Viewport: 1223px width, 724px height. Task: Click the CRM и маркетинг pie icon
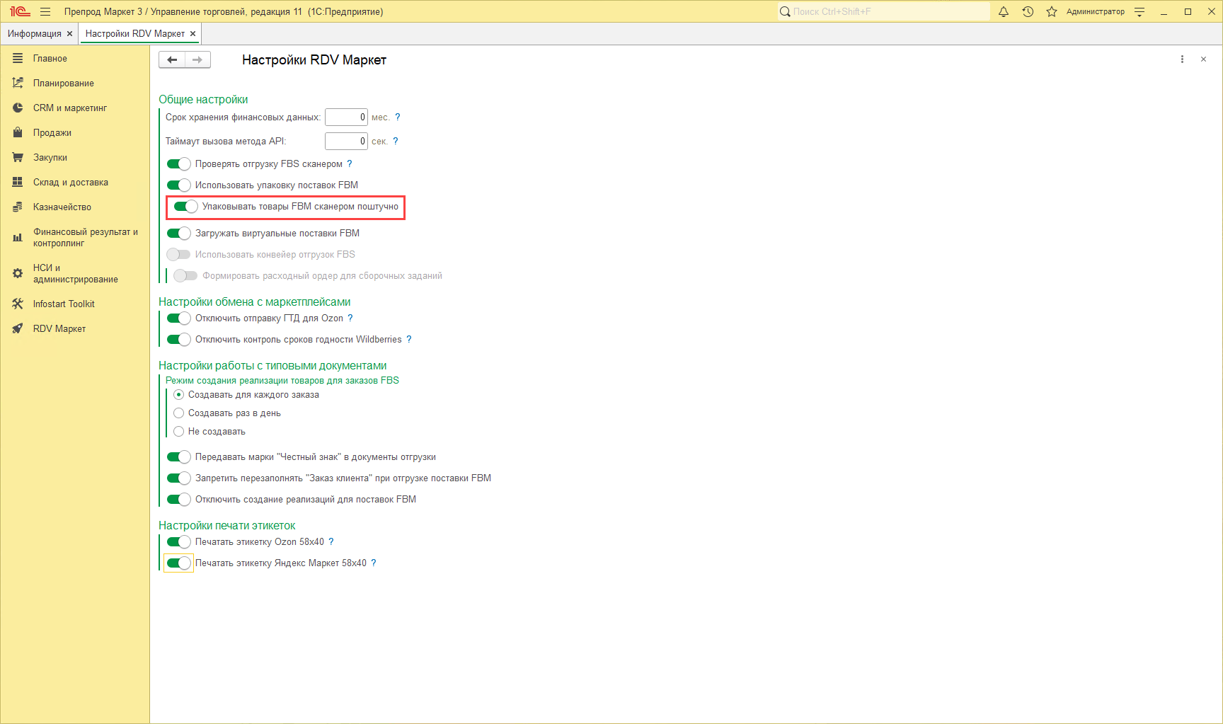[x=18, y=108]
